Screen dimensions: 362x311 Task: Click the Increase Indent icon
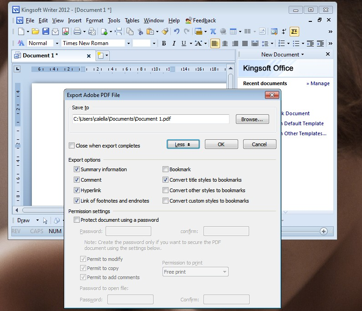pos(320,43)
